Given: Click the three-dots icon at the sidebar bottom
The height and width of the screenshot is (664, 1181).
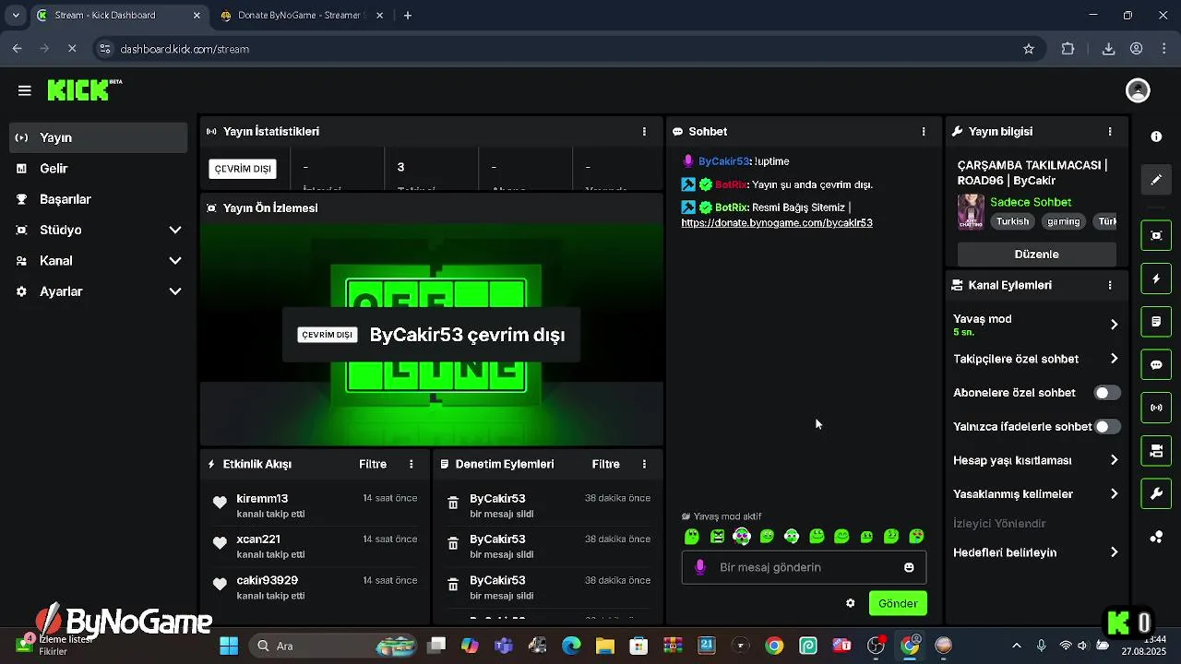Looking at the screenshot, I should [x=1156, y=537].
